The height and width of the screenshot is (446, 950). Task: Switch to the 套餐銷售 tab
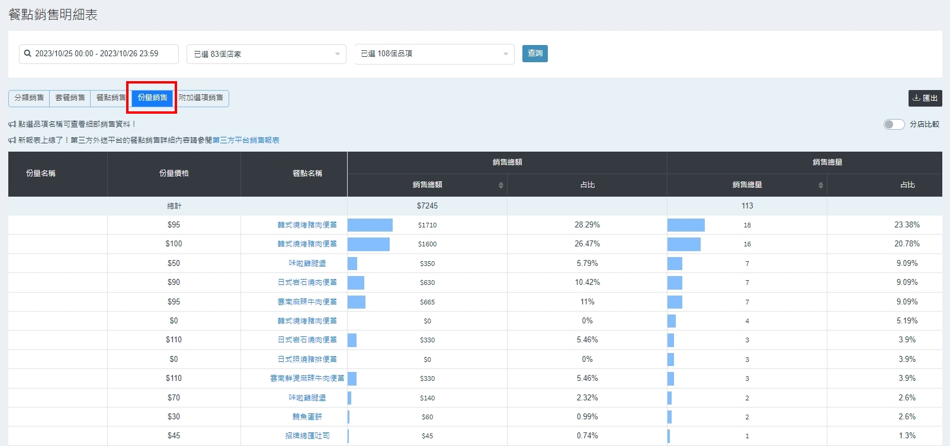coord(70,98)
